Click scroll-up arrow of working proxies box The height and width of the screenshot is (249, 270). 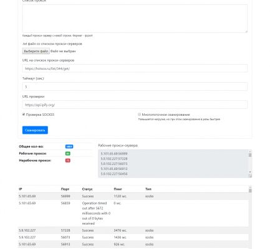[x=250, y=151]
